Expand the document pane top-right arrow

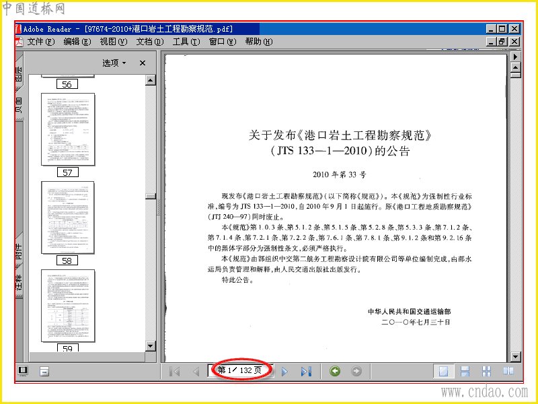tap(515, 57)
